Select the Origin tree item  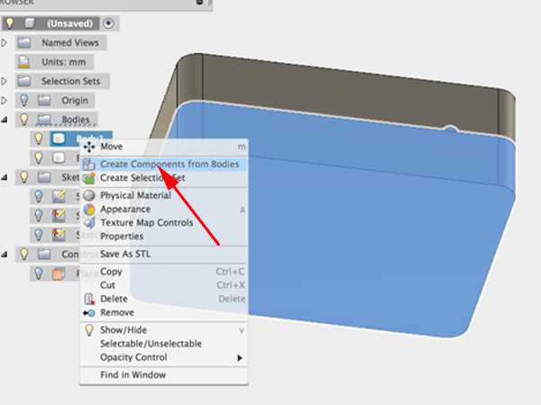(75, 100)
